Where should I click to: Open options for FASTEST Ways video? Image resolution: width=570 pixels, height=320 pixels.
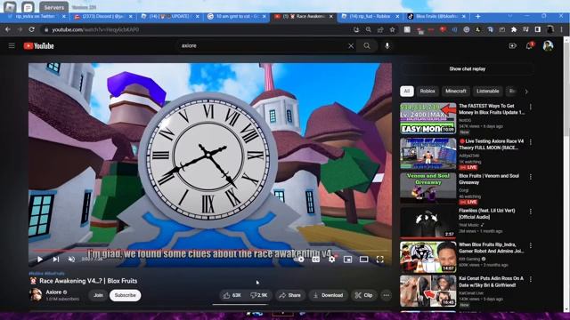tap(531, 107)
